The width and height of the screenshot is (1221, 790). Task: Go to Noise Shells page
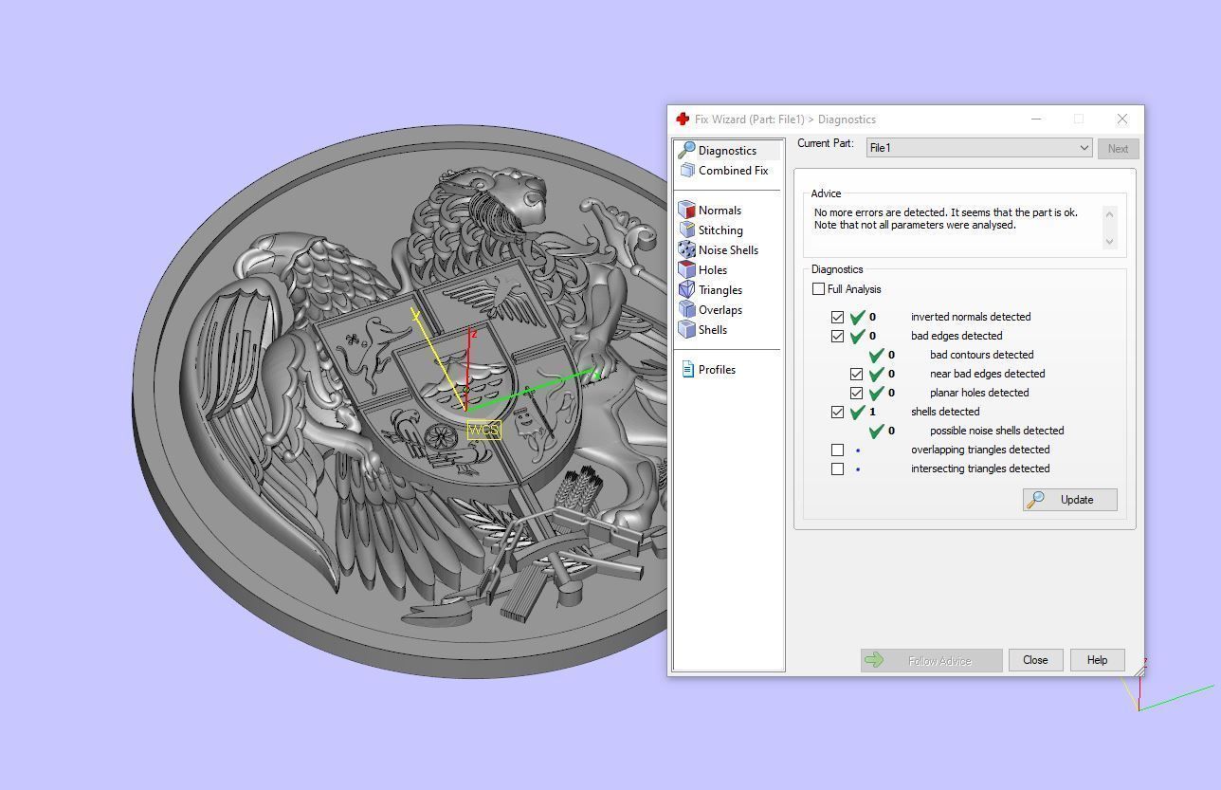click(728, 250)
